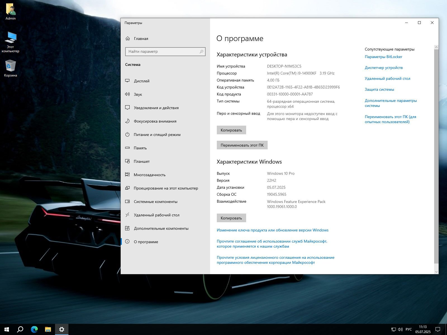Screen dimensions: 447x335
Task: Click the Фокусировка внимания moon icon
Action: pyautogui.click(x=127, y=121)
